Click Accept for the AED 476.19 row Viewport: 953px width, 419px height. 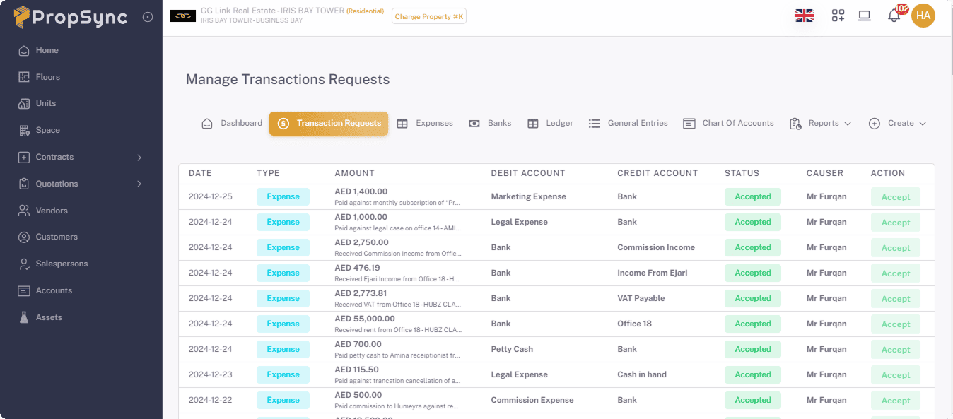point(896,273)
